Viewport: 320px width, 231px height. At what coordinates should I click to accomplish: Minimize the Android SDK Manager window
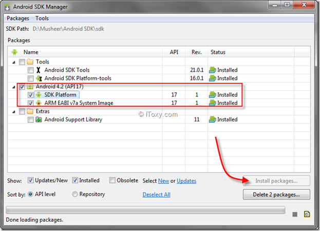tap(275, 5)
